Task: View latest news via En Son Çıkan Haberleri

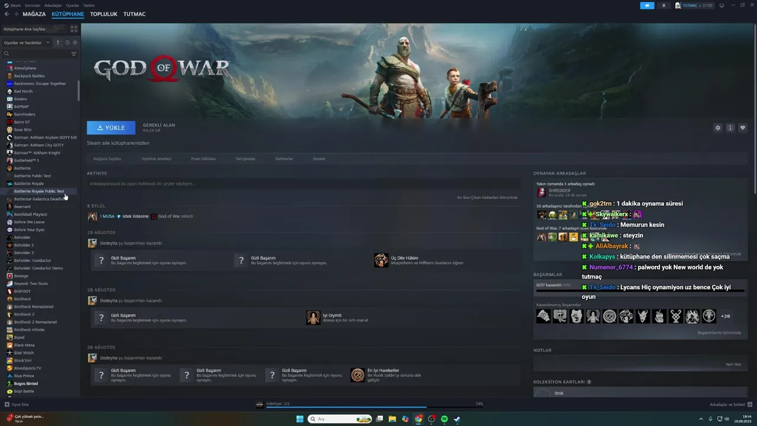Action: coord(487,197)
